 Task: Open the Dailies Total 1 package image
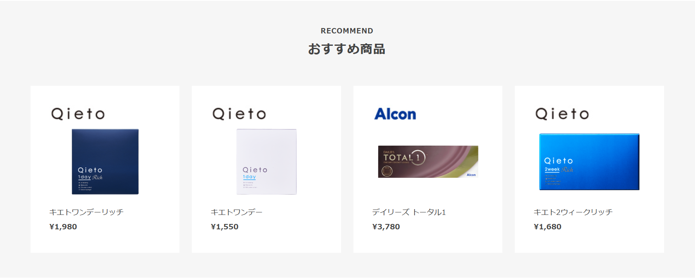coord(428,162)
